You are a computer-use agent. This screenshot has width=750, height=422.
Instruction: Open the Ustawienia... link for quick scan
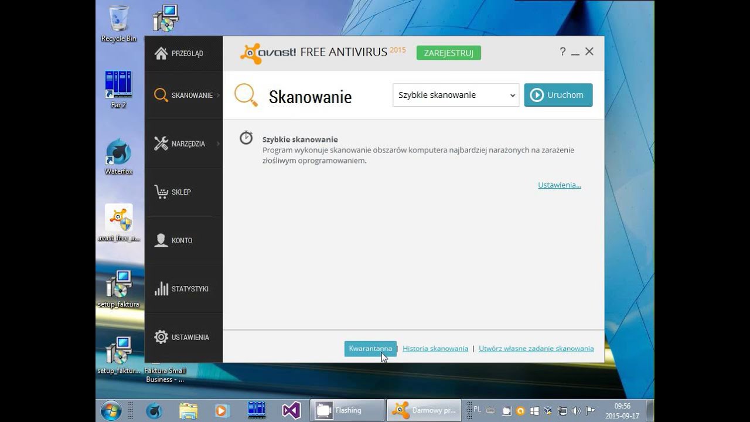coord(560,185)
